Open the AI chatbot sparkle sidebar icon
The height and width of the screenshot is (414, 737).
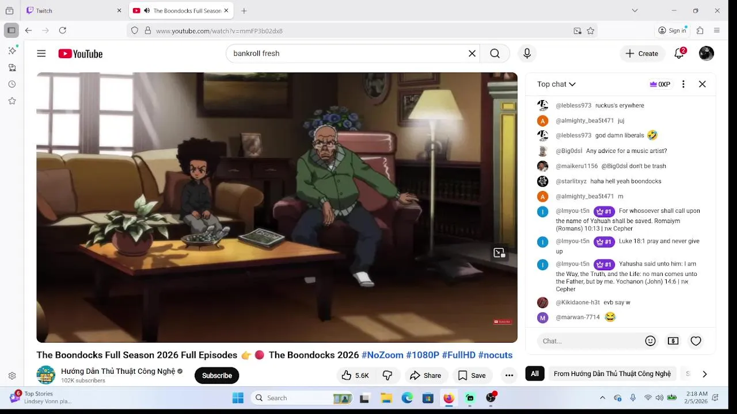12,51
